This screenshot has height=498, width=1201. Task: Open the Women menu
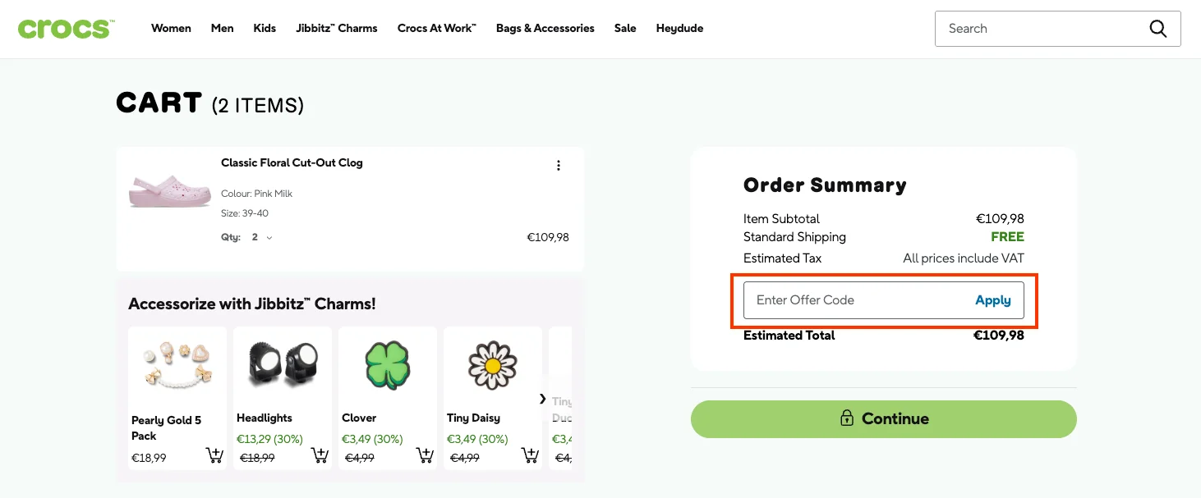[x=171, y=28]
